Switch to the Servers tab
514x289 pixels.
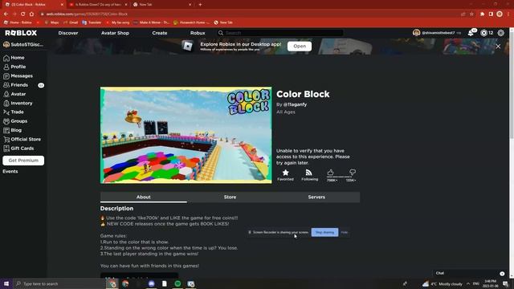pos(316,197)
